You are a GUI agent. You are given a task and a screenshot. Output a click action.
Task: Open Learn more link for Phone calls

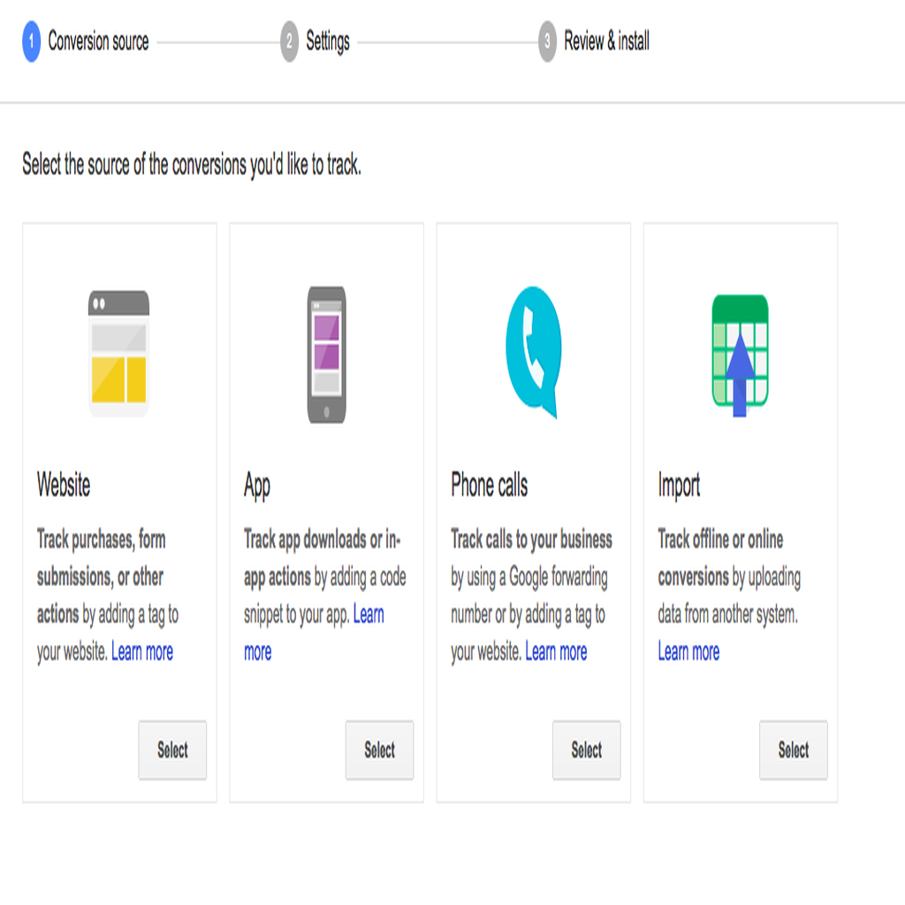[x=556, y=651]
